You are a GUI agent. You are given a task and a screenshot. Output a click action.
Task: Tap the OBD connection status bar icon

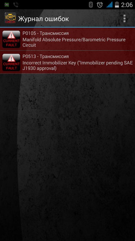coord(7,5)
